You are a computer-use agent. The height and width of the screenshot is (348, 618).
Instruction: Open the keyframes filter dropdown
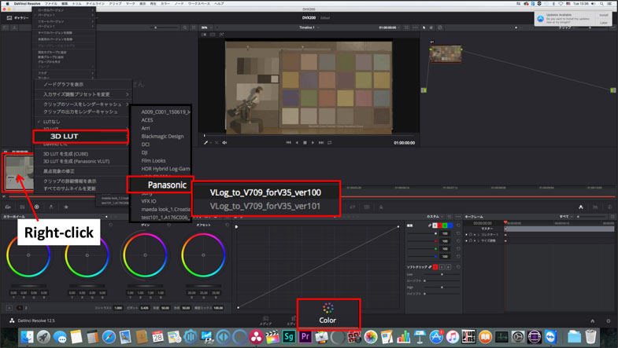566,217
